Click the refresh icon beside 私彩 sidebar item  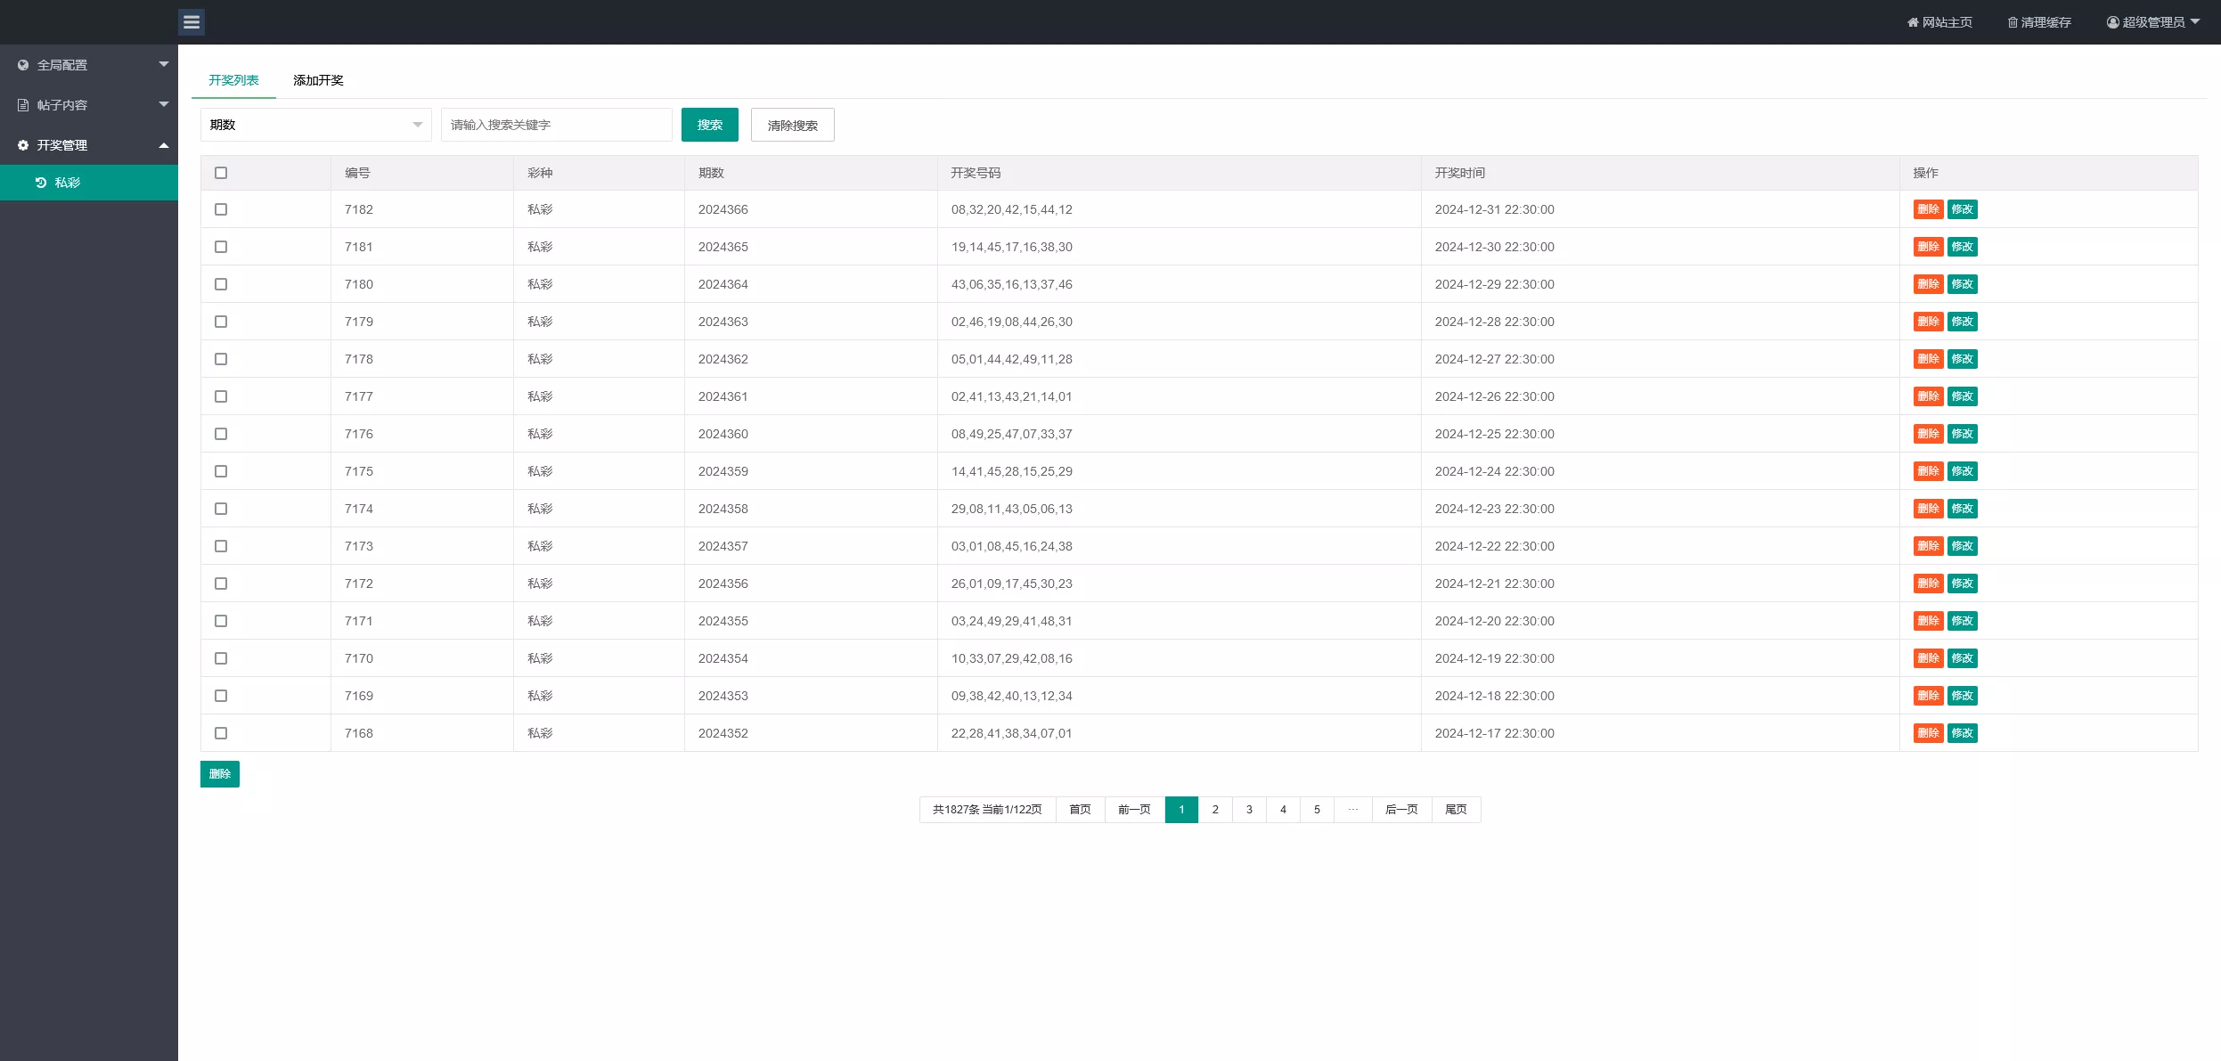click(41, 183)
